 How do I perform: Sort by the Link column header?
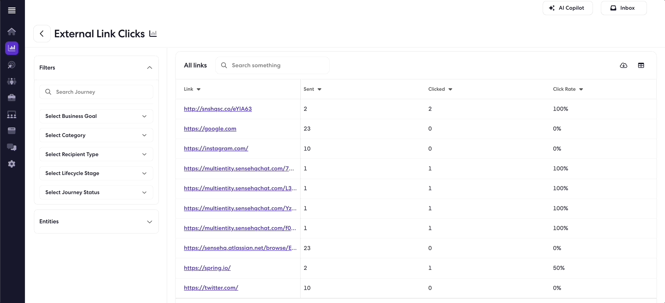[x=192, y=89]
